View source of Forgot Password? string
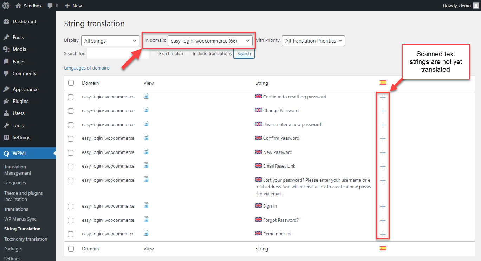 [x=146, y=219]
